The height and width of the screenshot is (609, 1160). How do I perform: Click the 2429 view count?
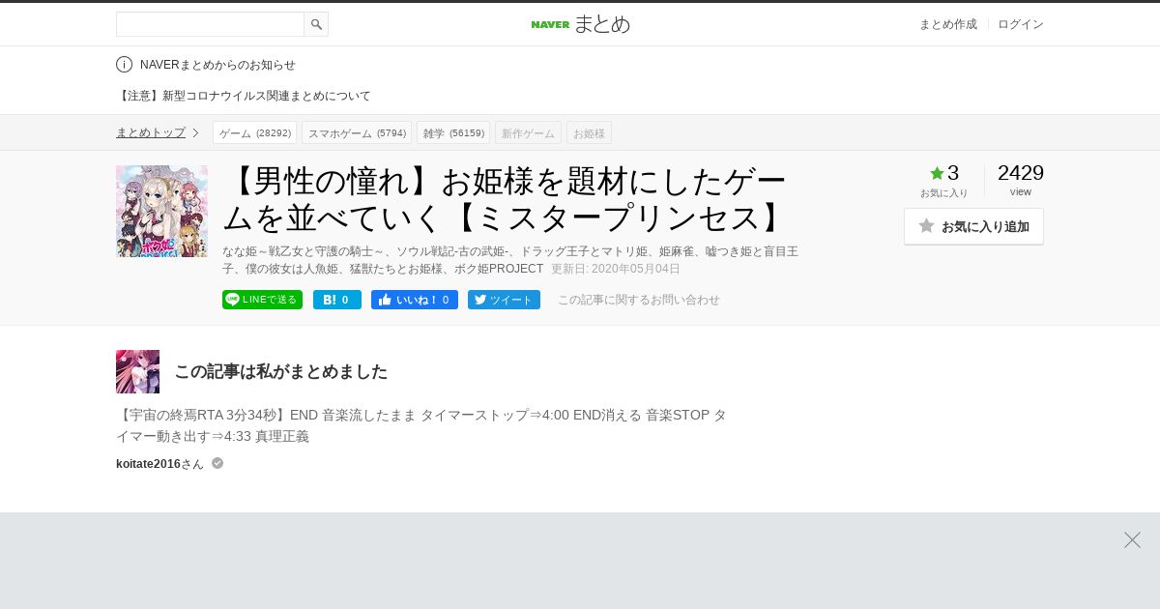coord(1021,173)
